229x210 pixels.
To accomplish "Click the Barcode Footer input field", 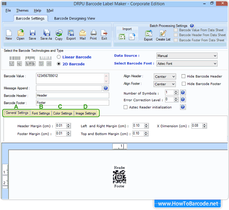I will tap(72, 103).
